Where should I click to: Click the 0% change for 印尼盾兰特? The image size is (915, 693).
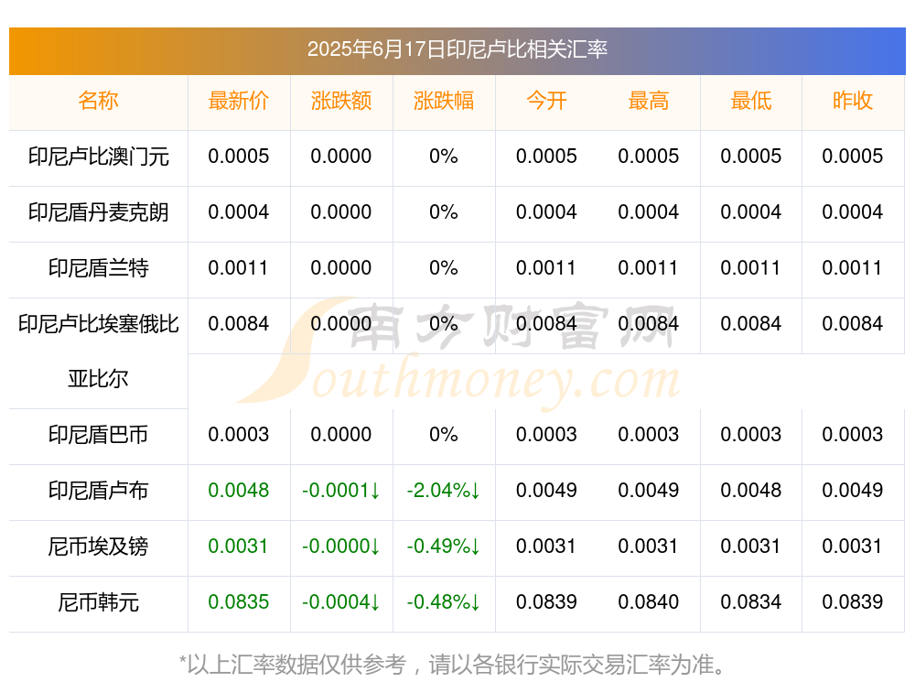(x=444, y=268)
